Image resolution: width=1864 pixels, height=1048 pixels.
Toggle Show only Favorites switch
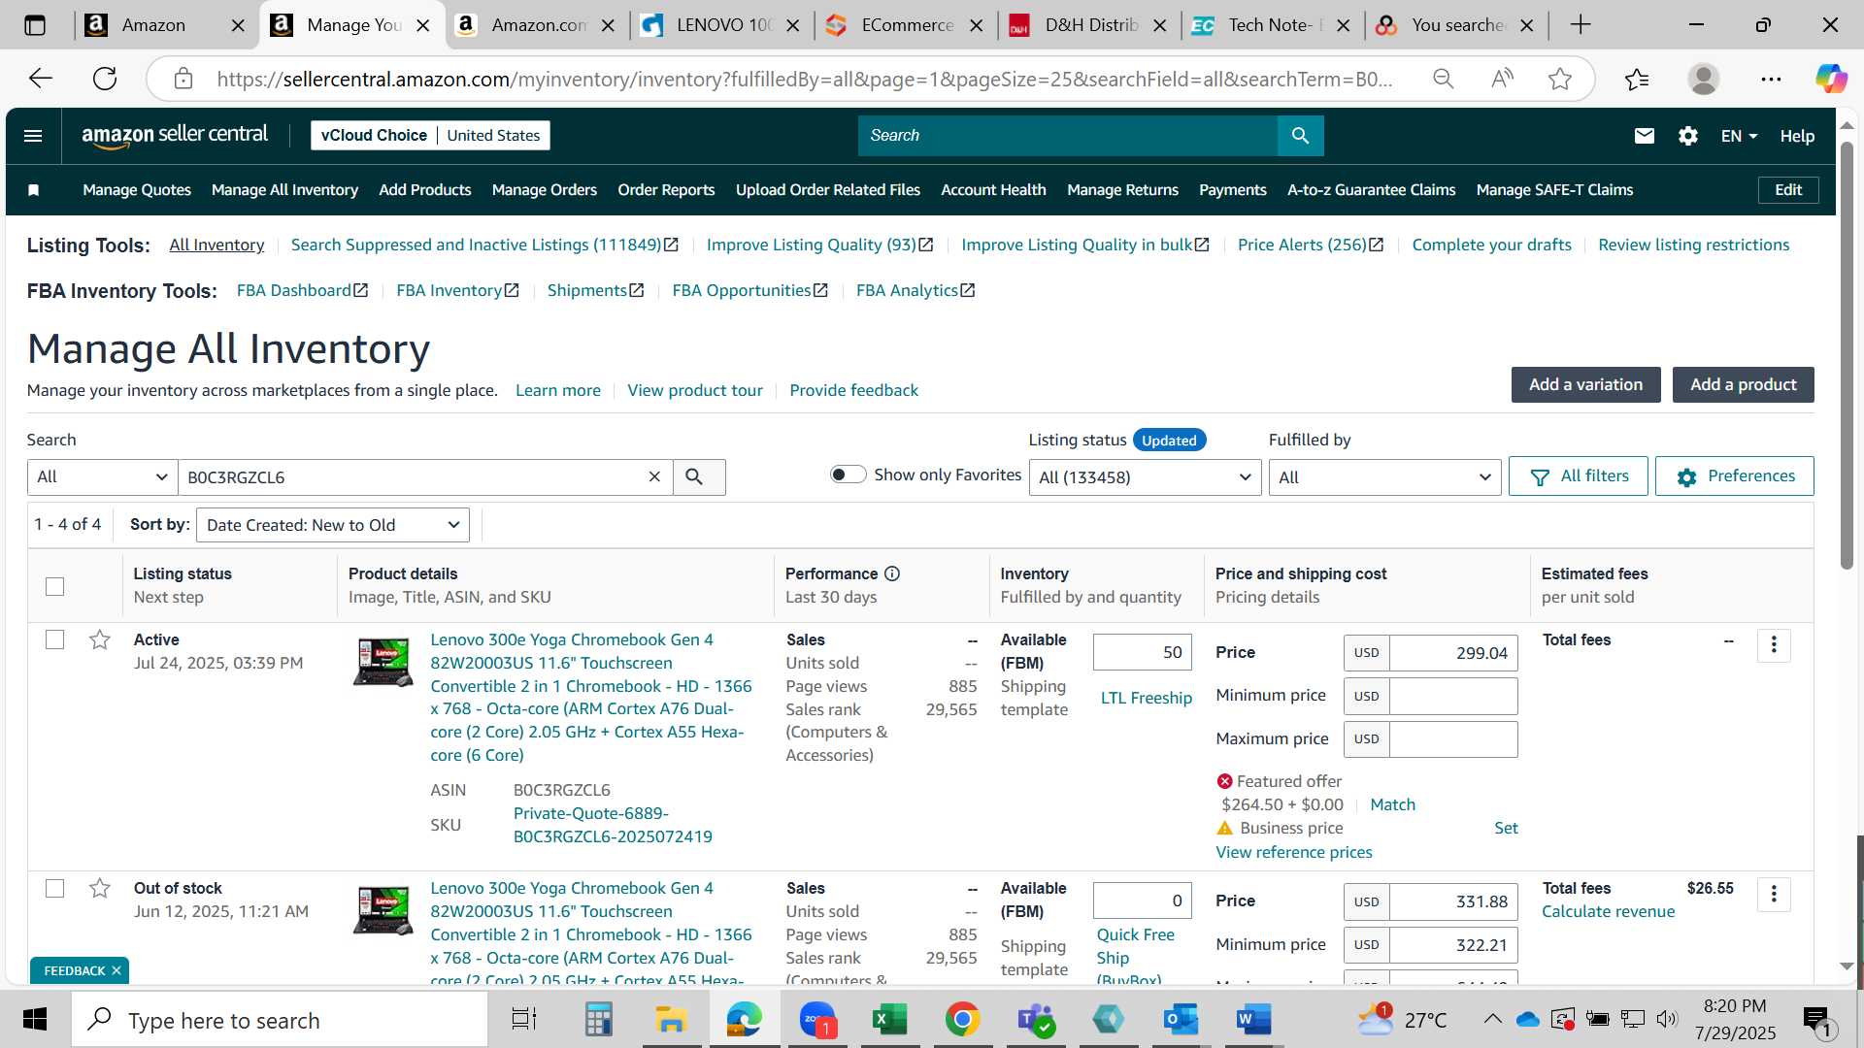(848, 475)
